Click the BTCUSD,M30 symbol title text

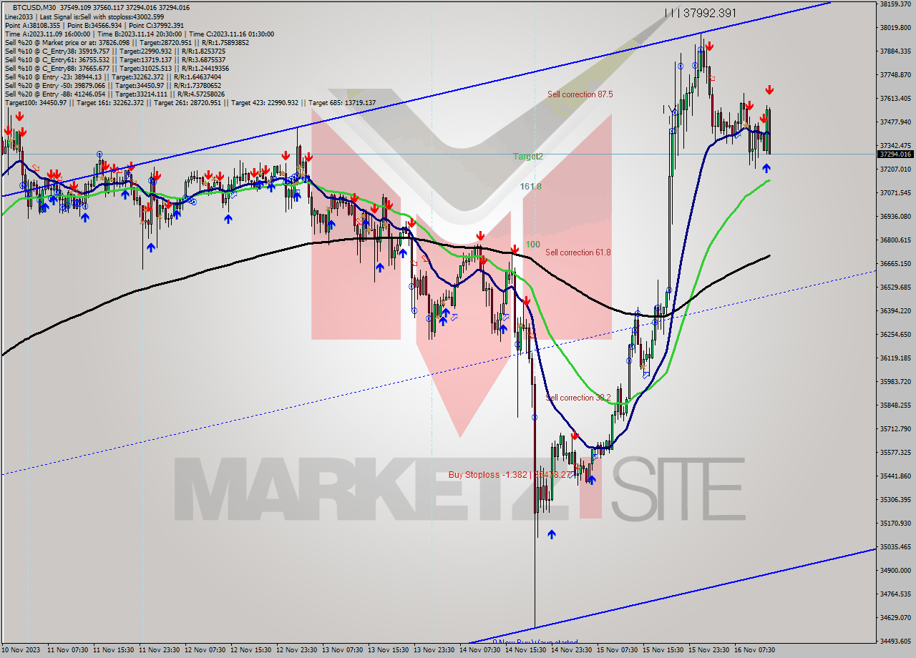coord(36,7)
